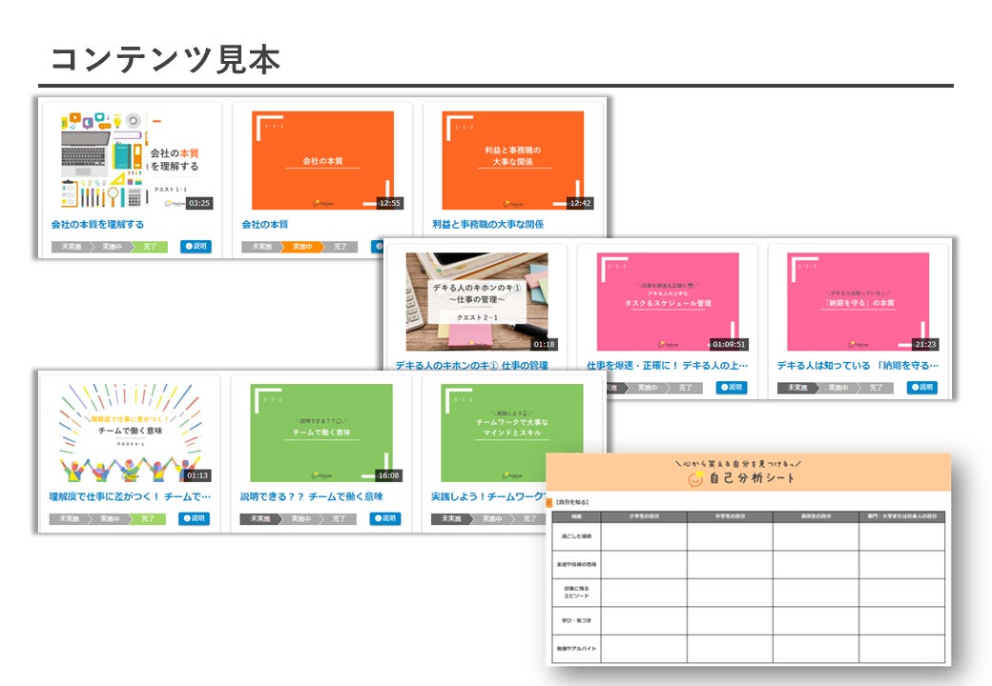Open the 説明できる？？チームで働く意味 link

(312, 496)
